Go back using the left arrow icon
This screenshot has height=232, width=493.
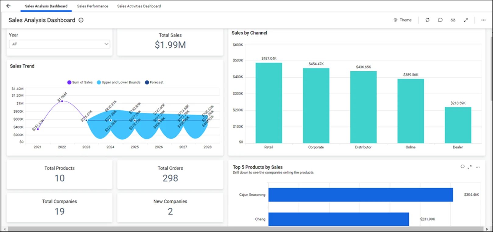tap(8, 6)
